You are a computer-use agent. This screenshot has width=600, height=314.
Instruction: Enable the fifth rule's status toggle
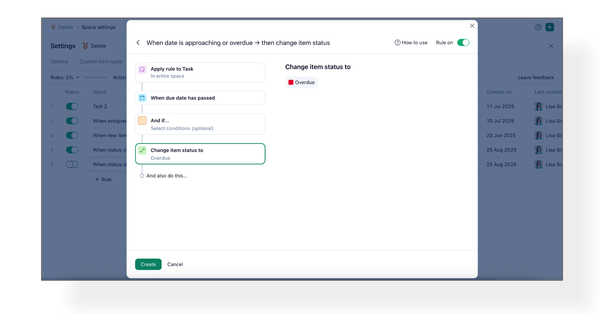coord(72,164)
